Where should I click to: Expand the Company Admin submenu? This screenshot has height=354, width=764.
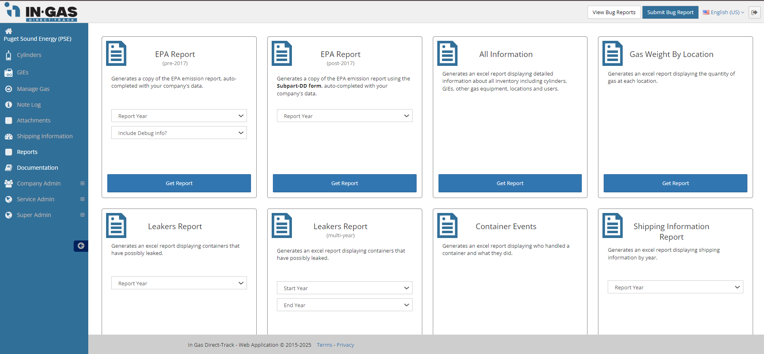83,183
